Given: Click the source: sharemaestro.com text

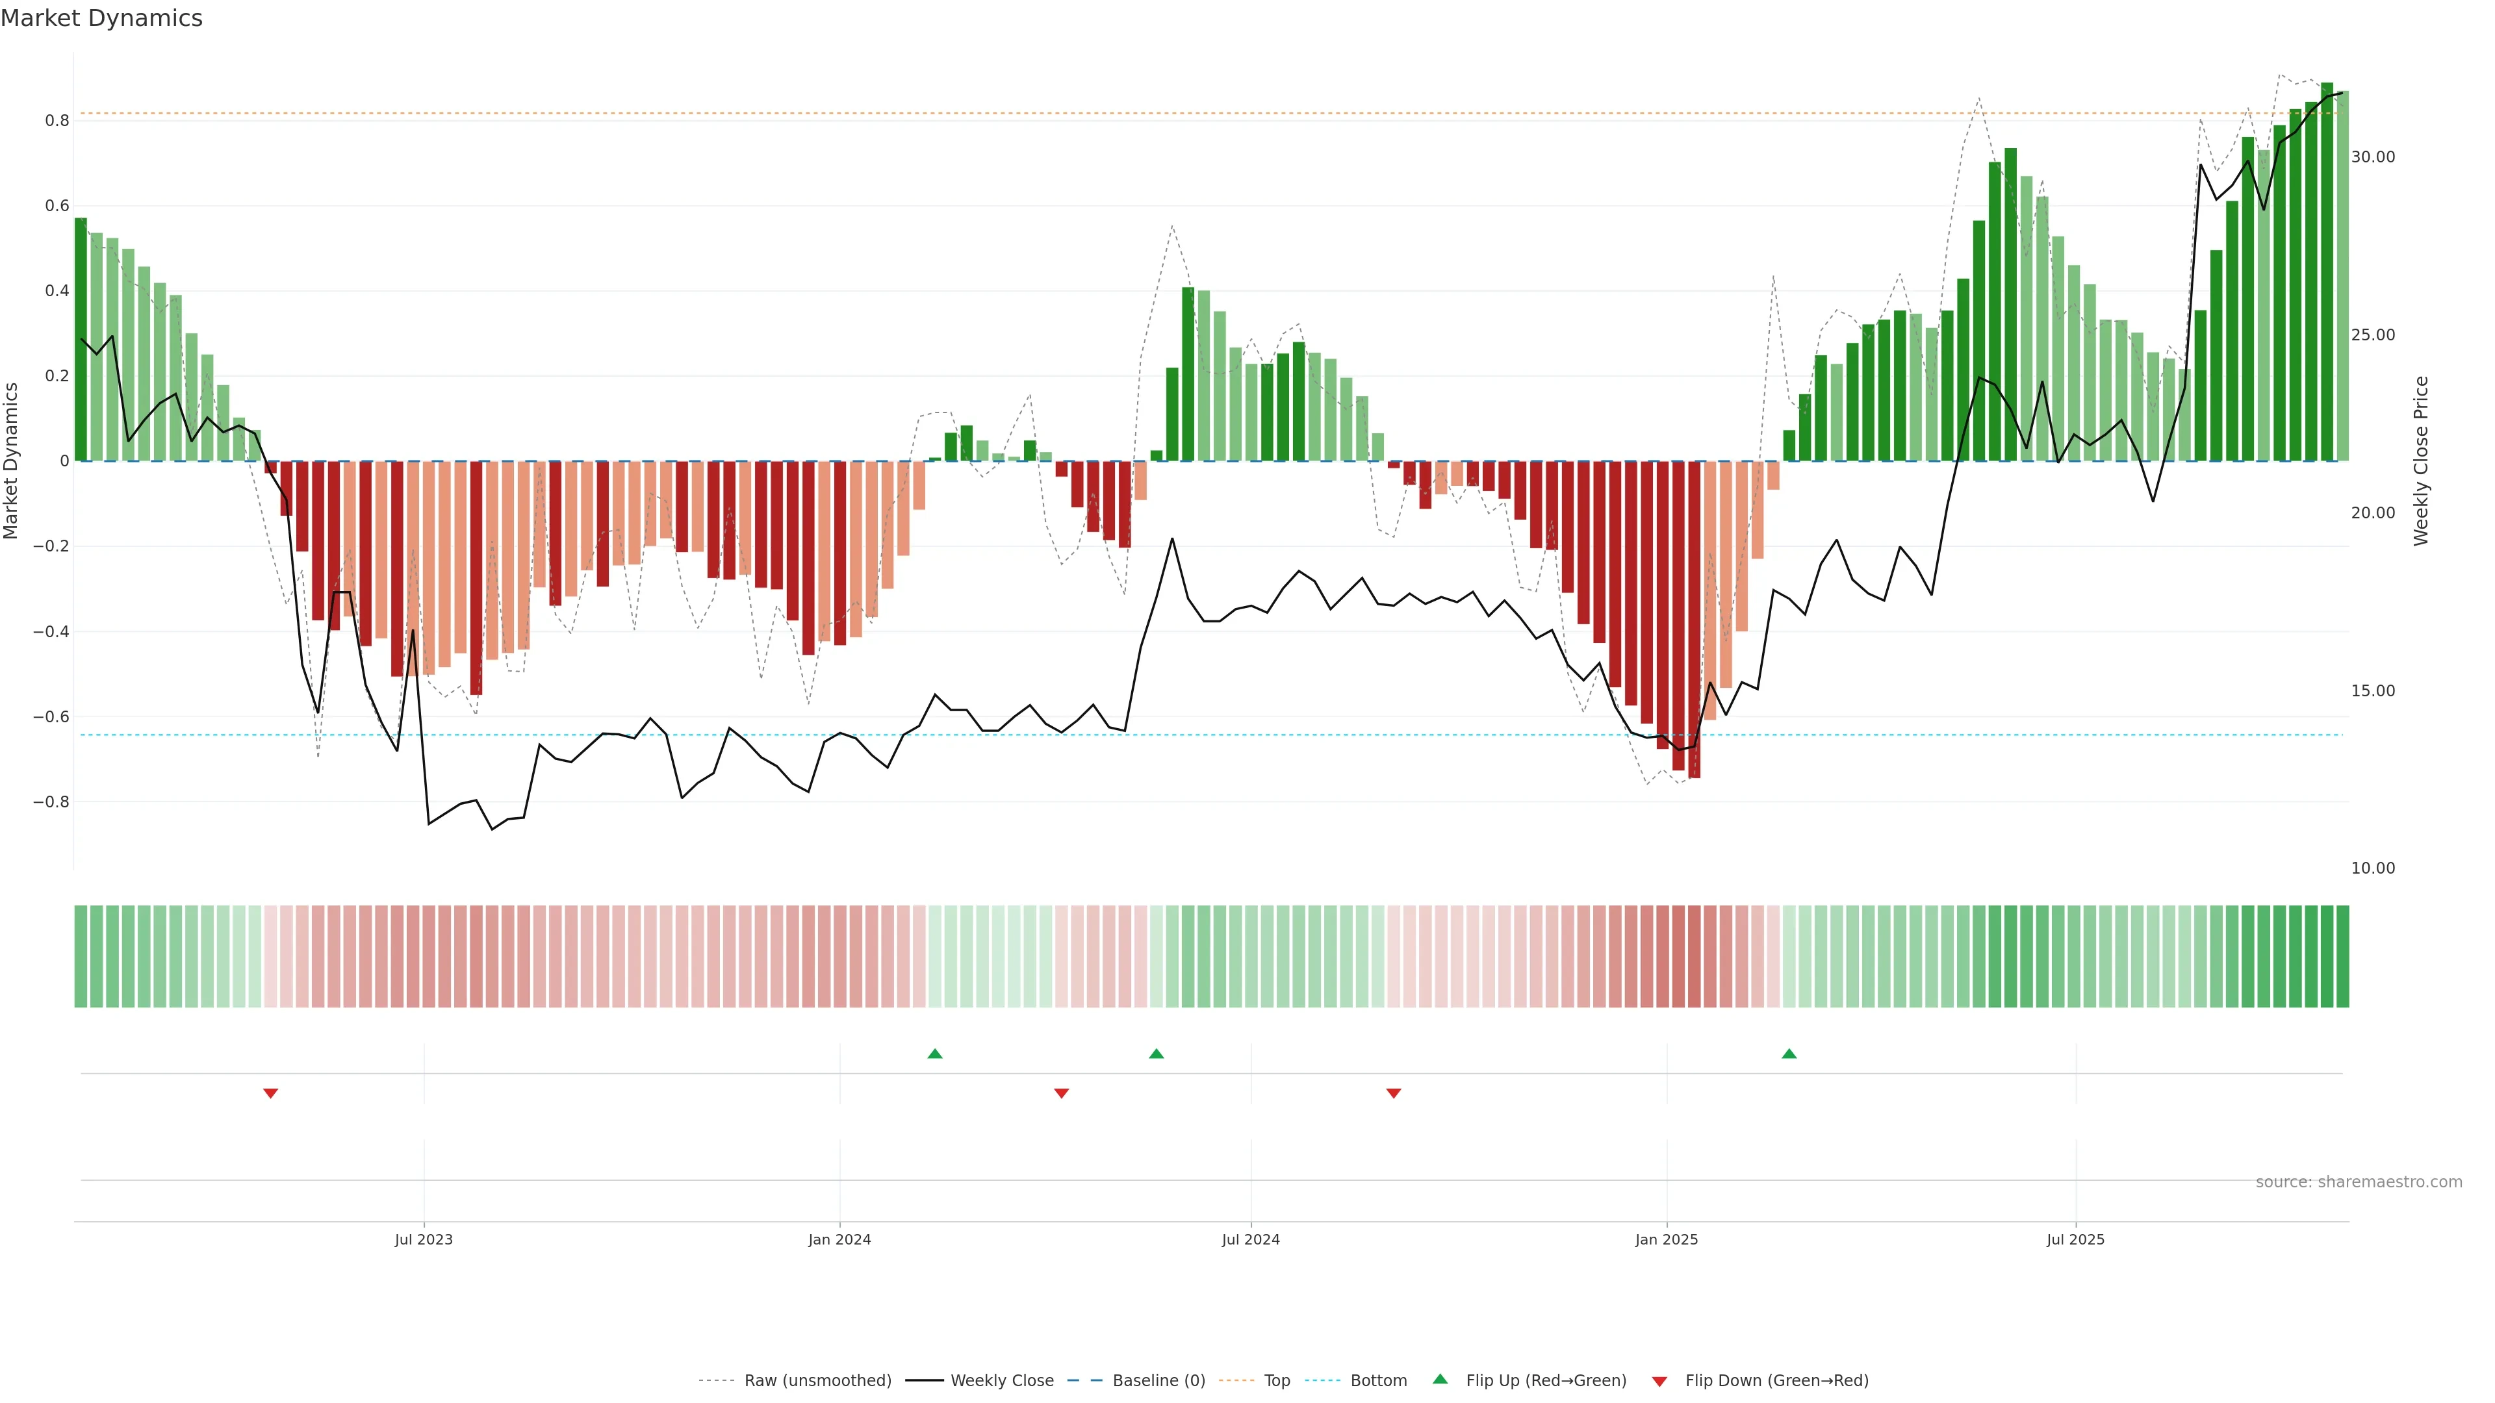Looking at the screenshot, I should click(2359, 1182).
